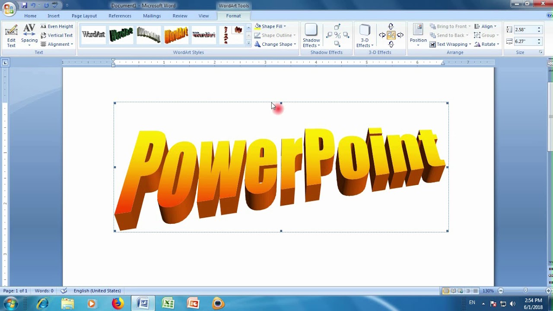Tilt the 3-D effect left

click(x=382, y=35)
